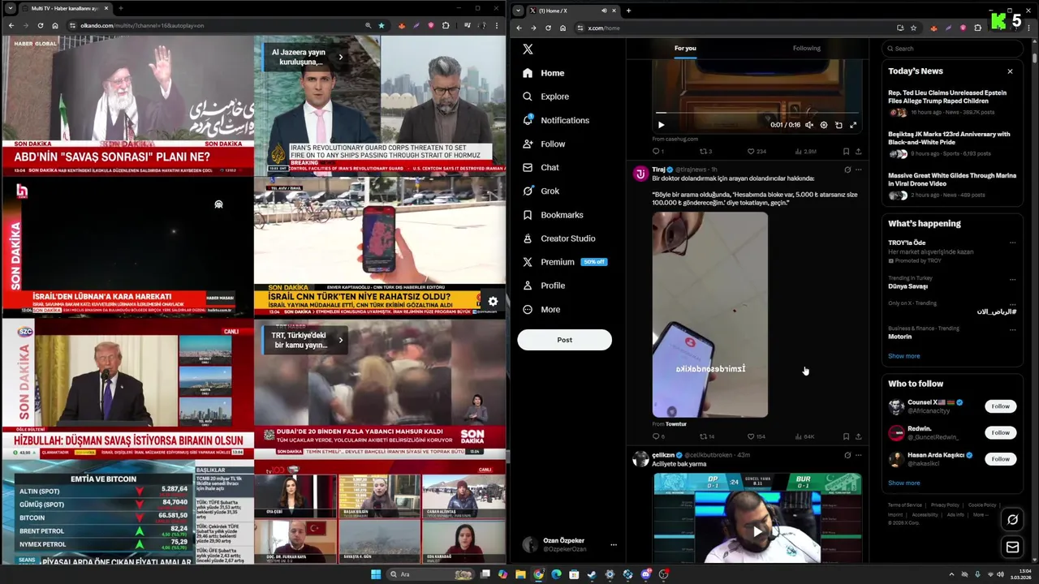Open extensions puzzle icon in Multi TV window

tap(445, 25)
